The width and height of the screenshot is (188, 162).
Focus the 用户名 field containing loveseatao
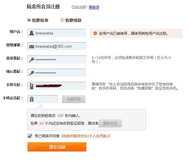[57, 33]
